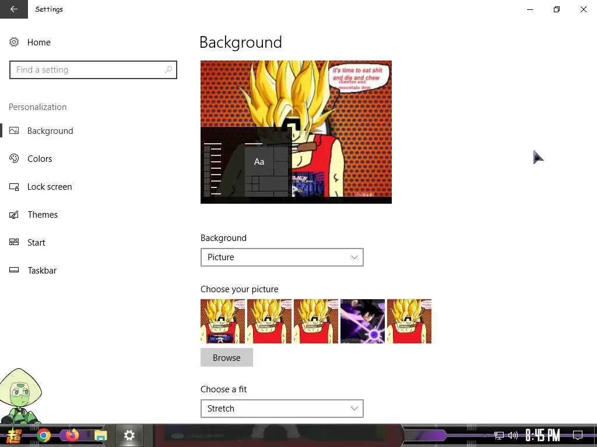The width and height of the screenshot is (597, 447).
Task: Select the Taskbar icon in sidebar
Action: pos(14,270)
